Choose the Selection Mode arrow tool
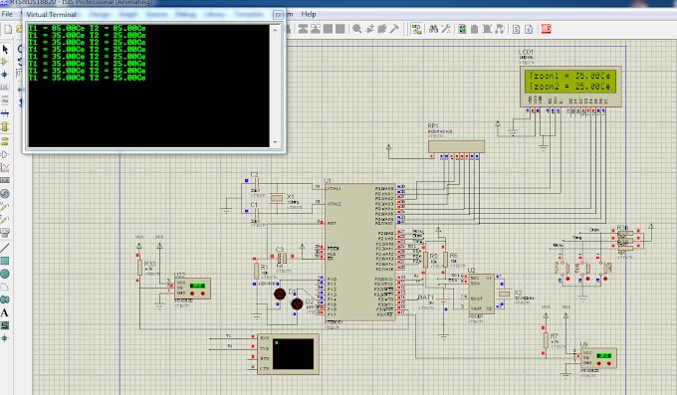Viewport: 677px width, 395px height. point(5,49)
